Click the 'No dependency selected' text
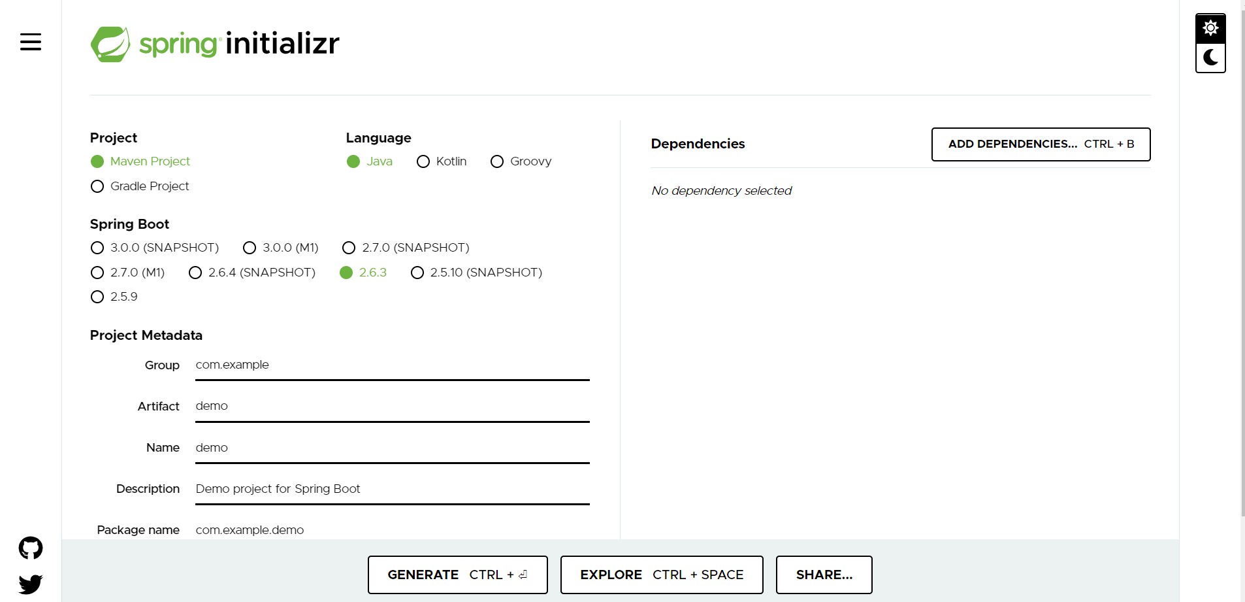The width and height of the screenshot is (1245, 602). click(721, 191)
